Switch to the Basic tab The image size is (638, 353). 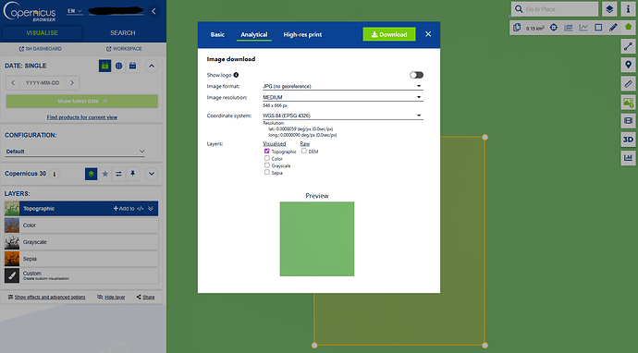click(217, 34)
